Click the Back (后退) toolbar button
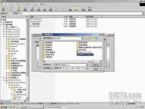The image size is (145, 109). tap(3, 9)
